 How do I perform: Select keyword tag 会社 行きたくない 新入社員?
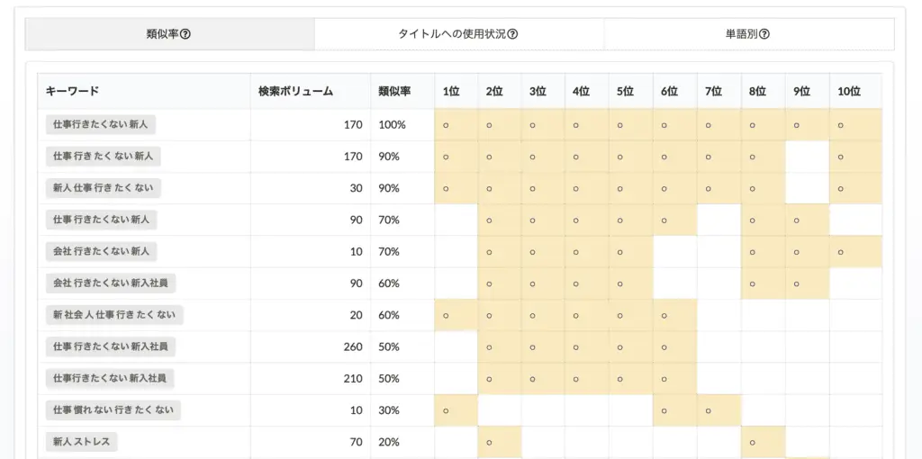111,283
